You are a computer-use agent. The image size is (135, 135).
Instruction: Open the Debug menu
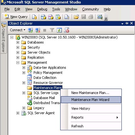pos(42,9)
